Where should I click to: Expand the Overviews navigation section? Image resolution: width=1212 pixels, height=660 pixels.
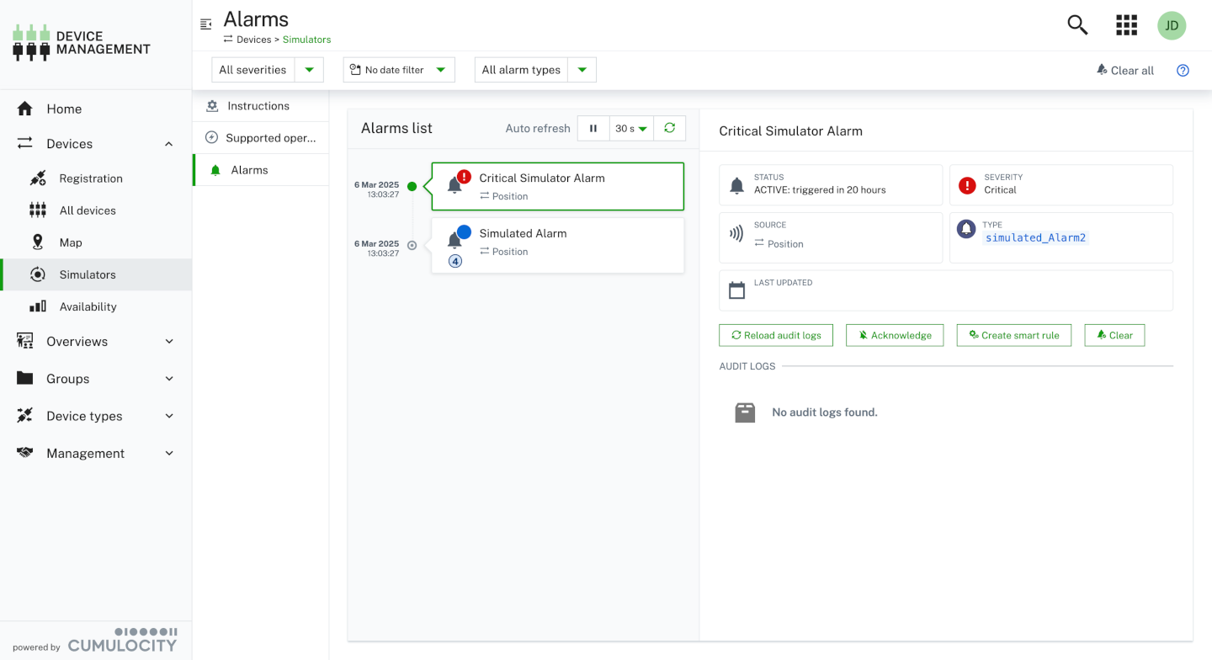coord(97,341)
